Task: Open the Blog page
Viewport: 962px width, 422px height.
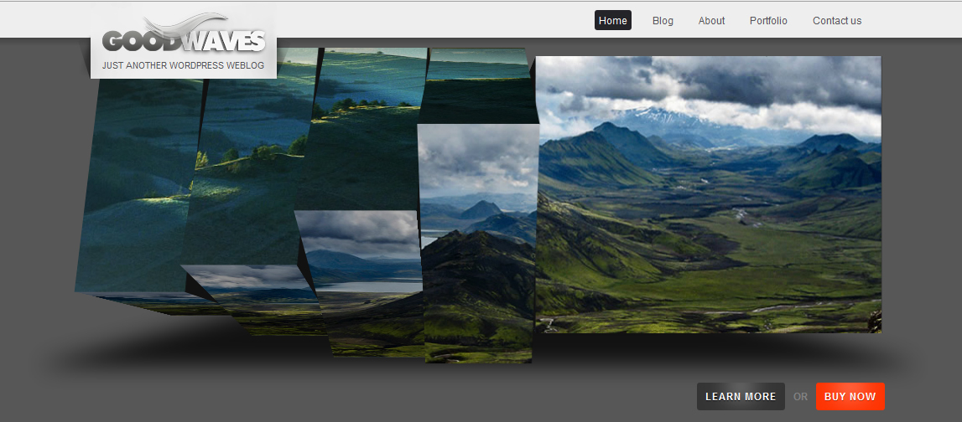Action: tap(663, 21)
